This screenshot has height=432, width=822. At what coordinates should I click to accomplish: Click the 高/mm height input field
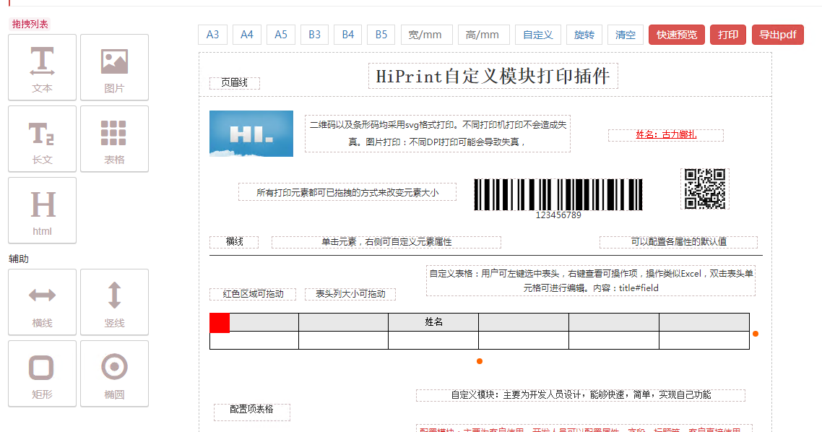[483, 35]
